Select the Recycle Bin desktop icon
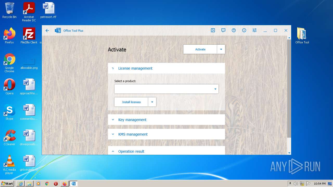This screenshot has height=187, width=333. point(9,10)
